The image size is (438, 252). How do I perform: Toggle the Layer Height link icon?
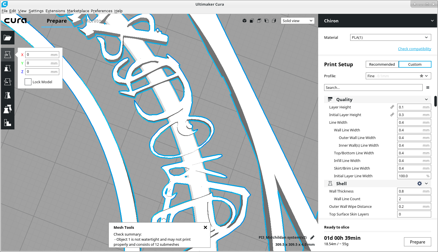click(392, 107)
